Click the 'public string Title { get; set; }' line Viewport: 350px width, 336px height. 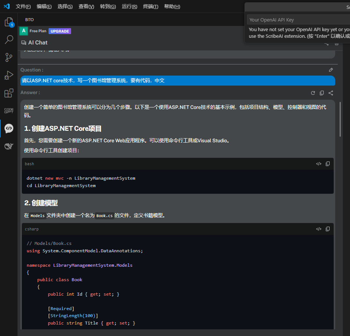point(91,323)
